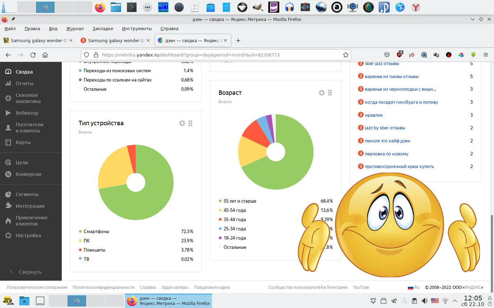Click the yD extension icon
Image resolution: width=494 pixels, height=308 pixels.
point(412,55)
